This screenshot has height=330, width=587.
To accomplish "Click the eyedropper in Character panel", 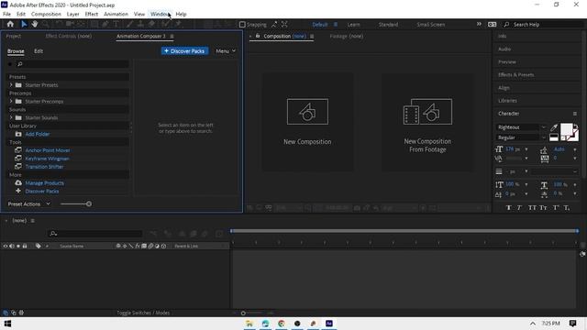I will [x=554, y=127].
